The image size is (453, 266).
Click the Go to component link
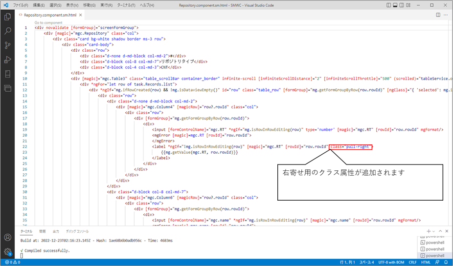point(48,22)
